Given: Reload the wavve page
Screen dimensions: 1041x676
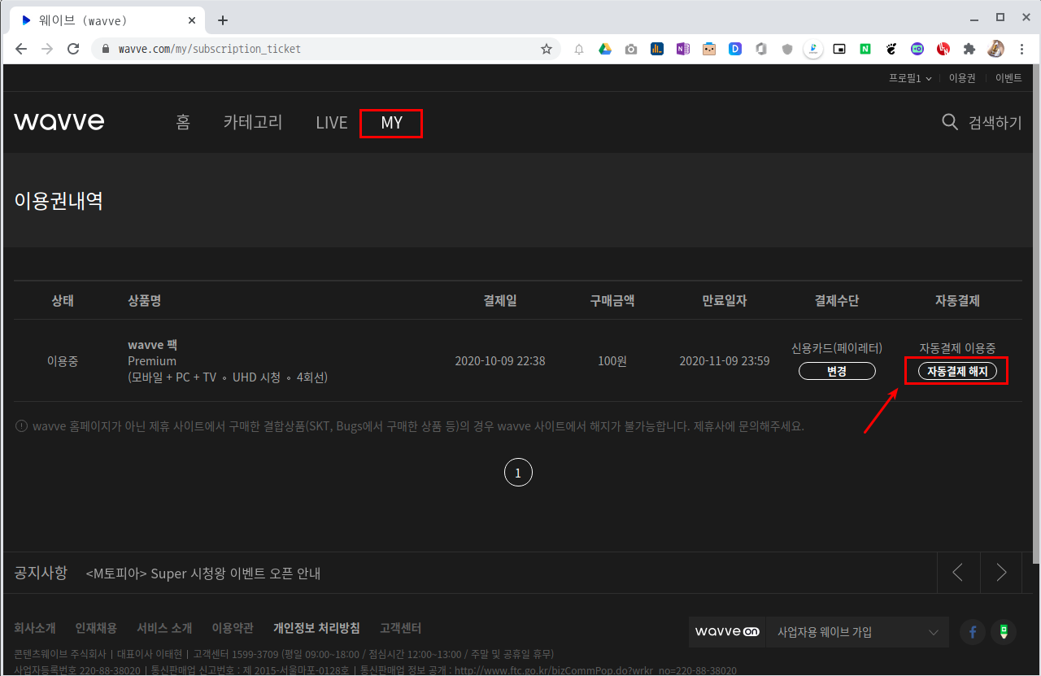Looking at the screenshot, I should coord(73,49).
